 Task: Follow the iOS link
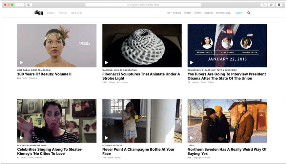[168, 13]
